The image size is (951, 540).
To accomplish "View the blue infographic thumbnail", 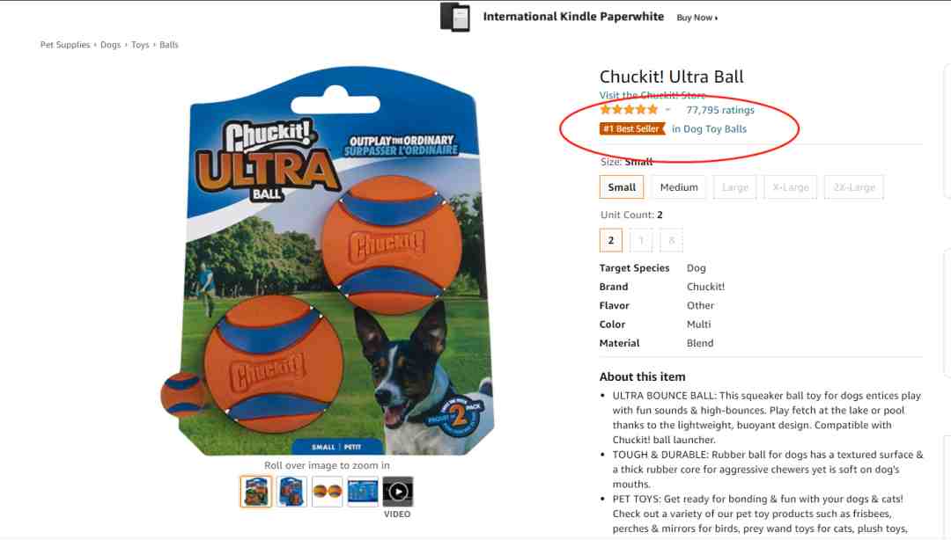I will point(363,492).
